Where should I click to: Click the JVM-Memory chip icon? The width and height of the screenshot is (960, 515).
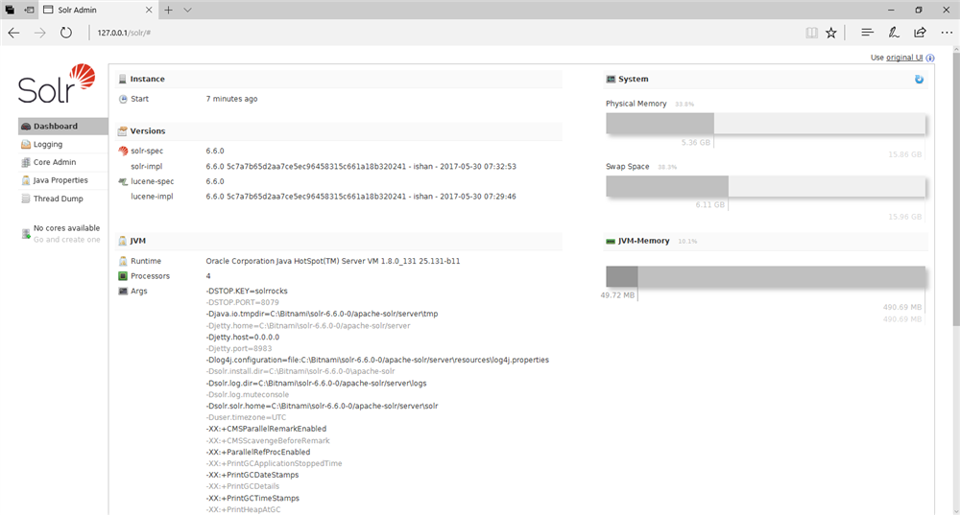pos(611,241)
